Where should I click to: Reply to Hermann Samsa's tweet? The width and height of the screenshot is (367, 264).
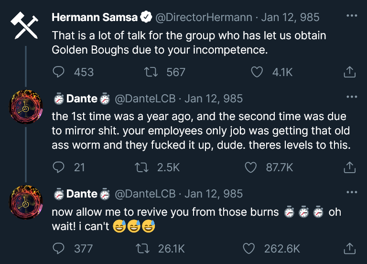tap(58, 72)
